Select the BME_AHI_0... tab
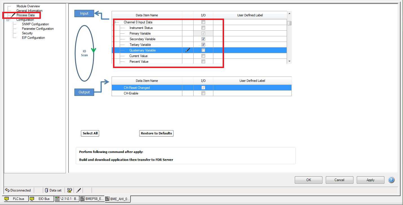This screenshot has height=205, width=403. 118,199
